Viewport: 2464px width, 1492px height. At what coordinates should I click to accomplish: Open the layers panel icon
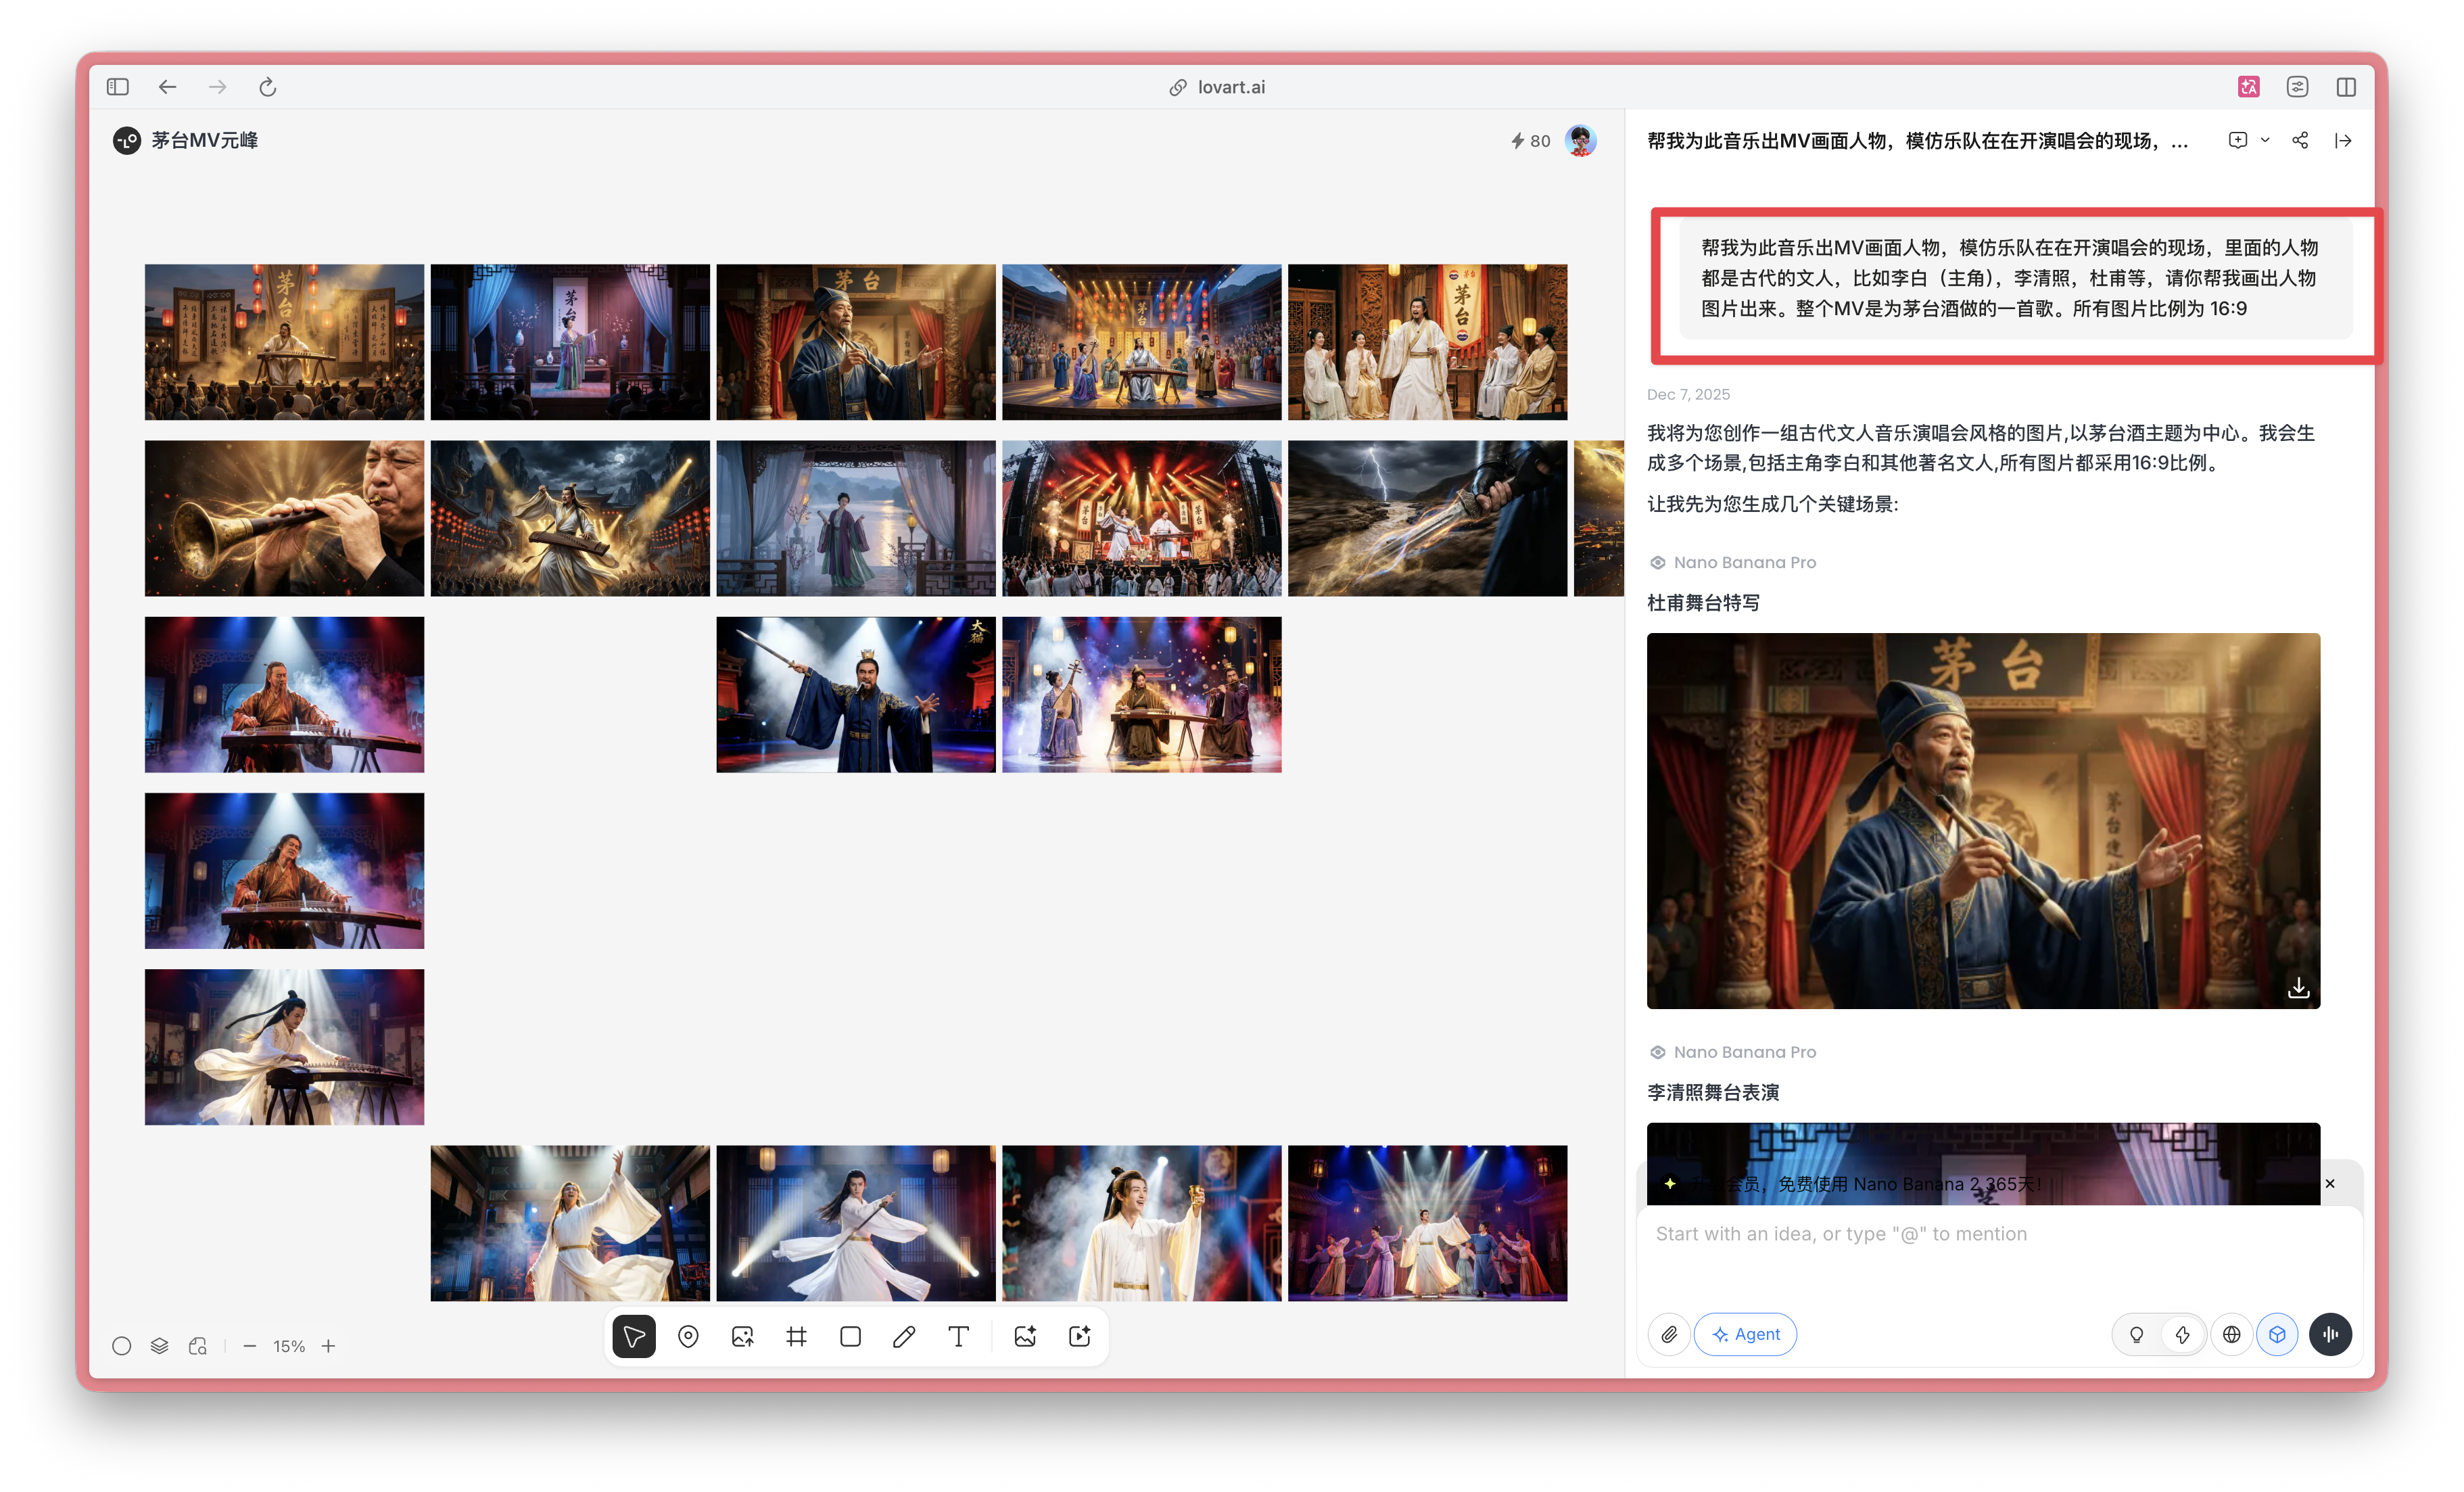click(x=159, y=1346)
